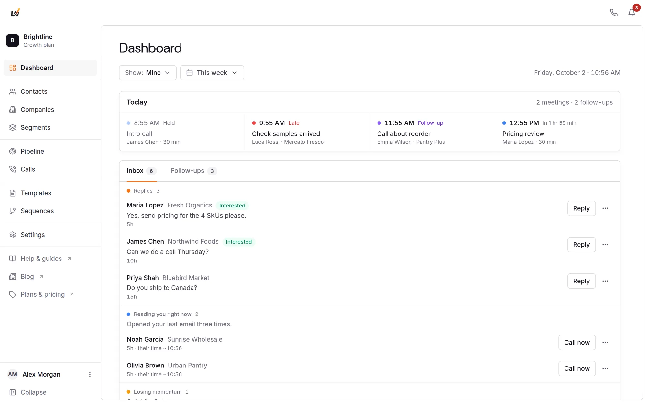
Task: Open Companies from the sidebar
Action: 50,110
